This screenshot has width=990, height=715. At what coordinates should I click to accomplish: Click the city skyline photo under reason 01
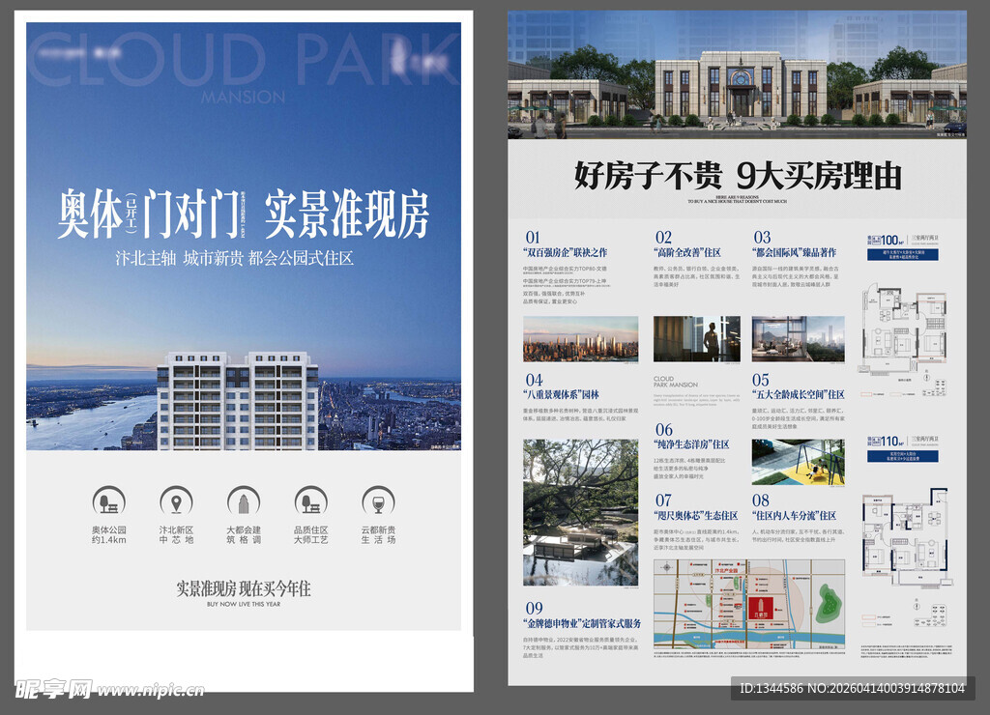tap(580, 339)
